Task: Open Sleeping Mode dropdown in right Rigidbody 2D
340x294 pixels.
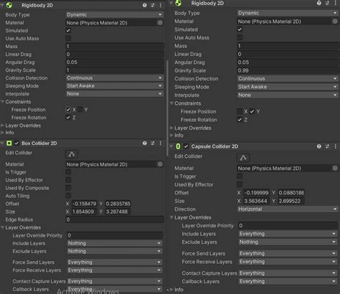Action: [x=288, y=87]
